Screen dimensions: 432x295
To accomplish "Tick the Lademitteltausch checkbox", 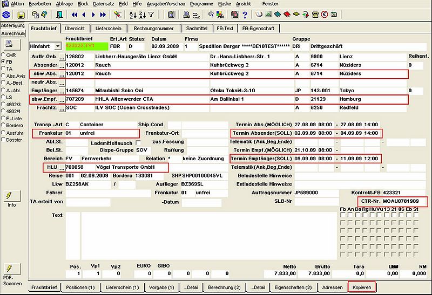I will point(138,142).
